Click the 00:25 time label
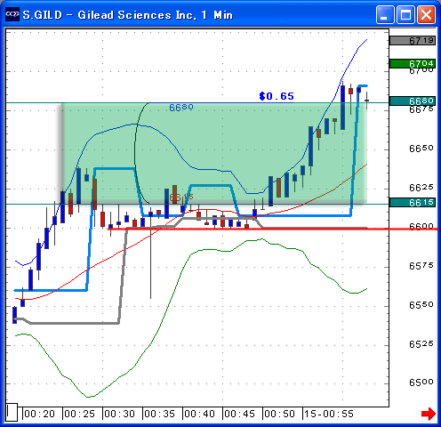Viewport: 441px width, 427px height. tap(80, 414)
